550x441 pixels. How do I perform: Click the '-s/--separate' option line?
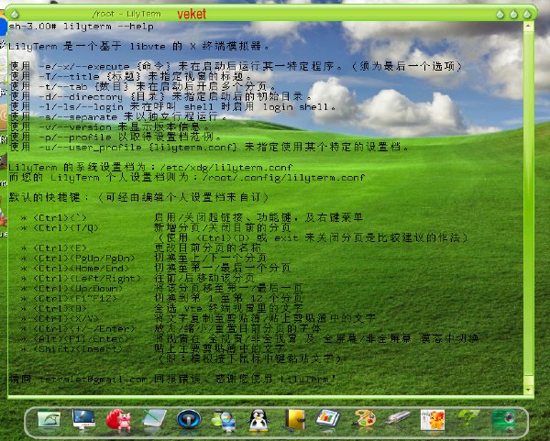point(118,116)
